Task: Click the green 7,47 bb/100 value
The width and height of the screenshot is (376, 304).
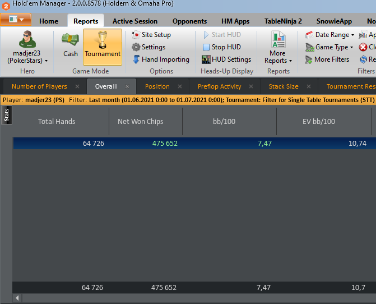Action: click(264, 143)
